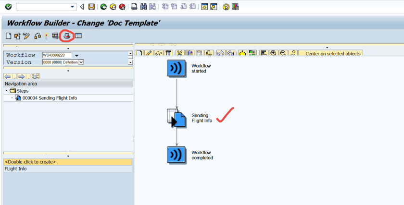The image size is (404, 205).
Task: Open the Version dropdown list
Action: click(81, 62)
